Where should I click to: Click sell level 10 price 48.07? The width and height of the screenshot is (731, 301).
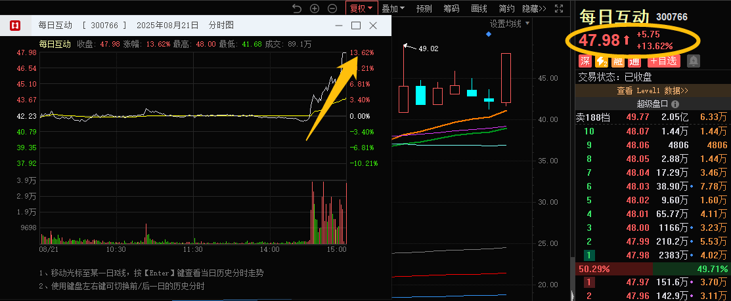point(638,131)
